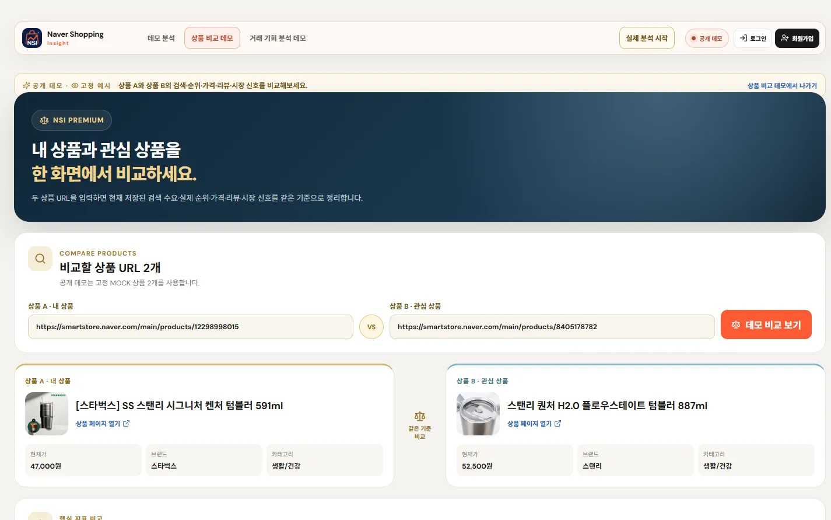Click the 데모 비교 보기 button
The width and height of the screenshot is (831, 520).
click(766, 324)
